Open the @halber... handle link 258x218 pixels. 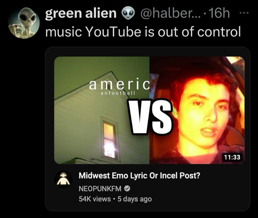171,13
